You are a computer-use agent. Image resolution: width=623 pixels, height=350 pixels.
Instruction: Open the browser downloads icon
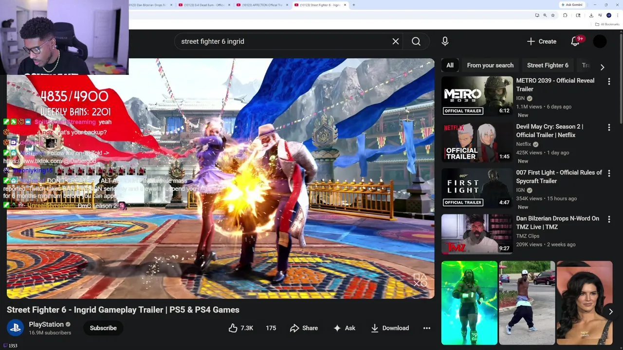click(591, 16)
